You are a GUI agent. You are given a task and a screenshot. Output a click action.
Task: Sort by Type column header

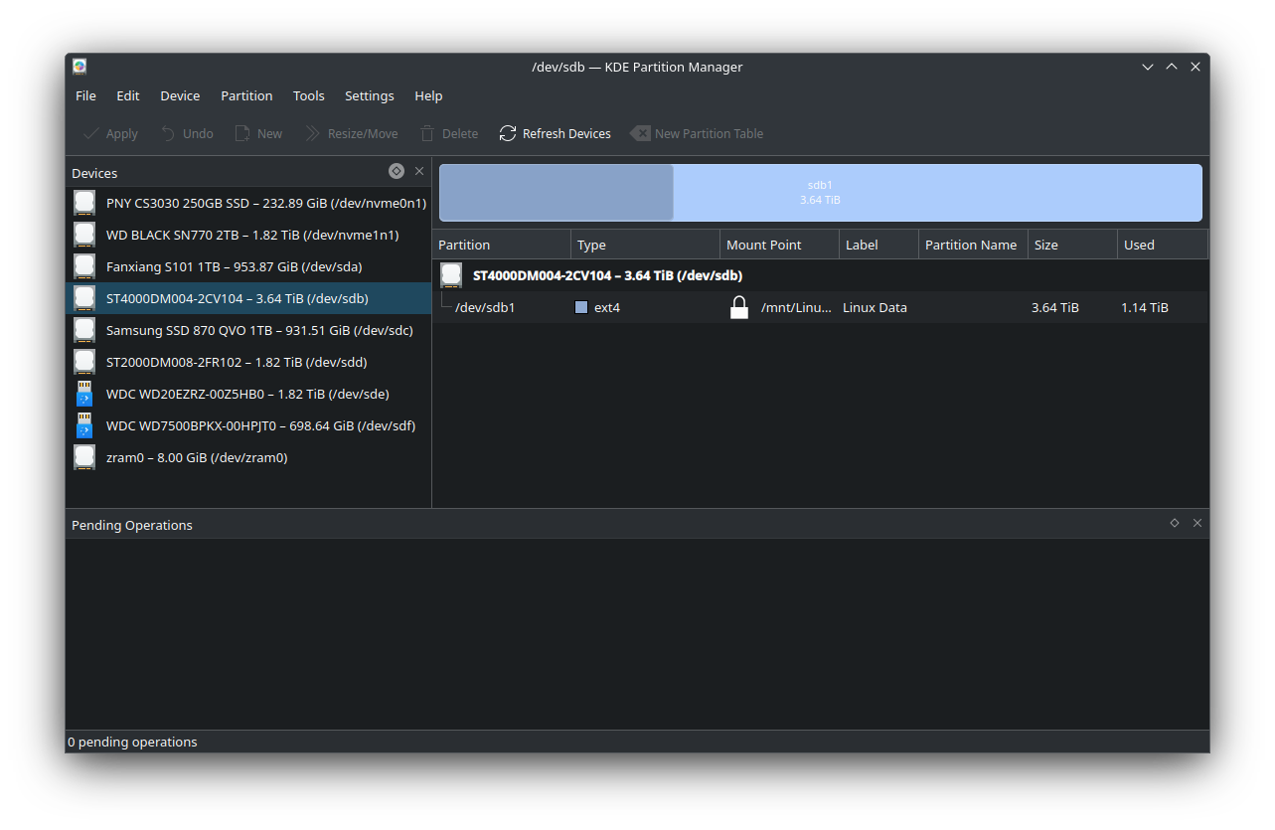tap(646, 245)
